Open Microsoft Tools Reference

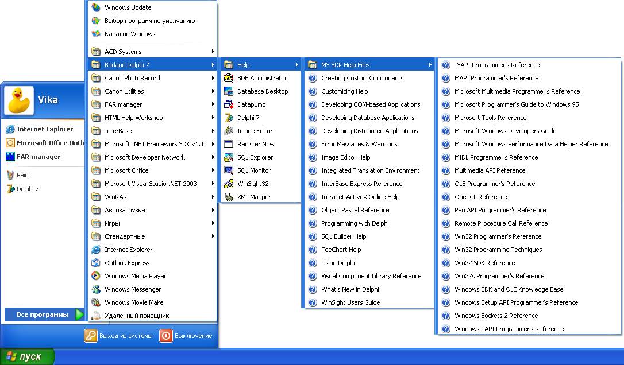click(529, 118)
